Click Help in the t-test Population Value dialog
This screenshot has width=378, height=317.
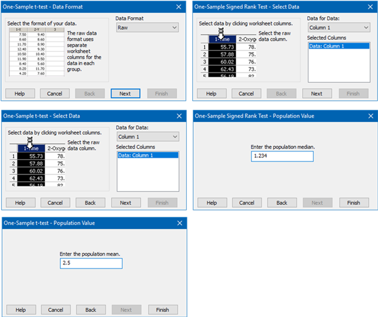[21, 310]
